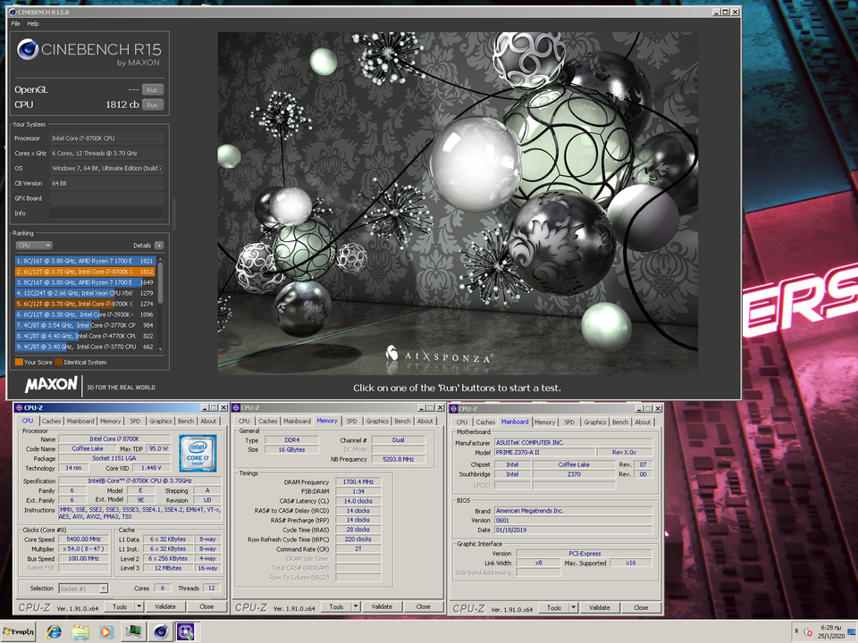Click the Cinebench R15 title bar icon
This screenshot has height=643, width=858.
pyautogui.click(x=13, y=12)
